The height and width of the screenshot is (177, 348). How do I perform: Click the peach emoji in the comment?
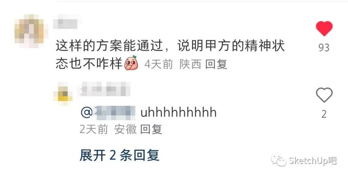[x=131, y=63]
